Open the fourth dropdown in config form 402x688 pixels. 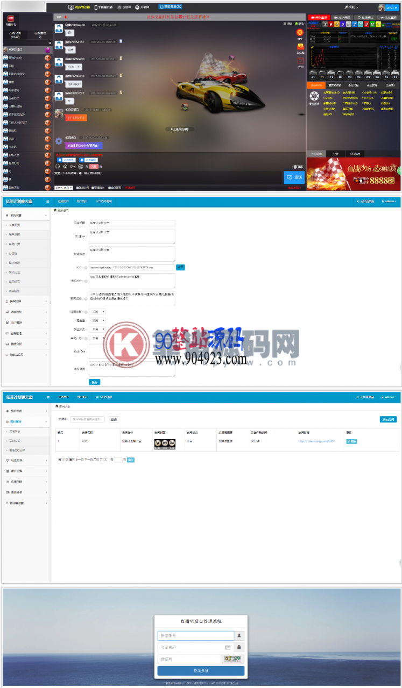pos(97,338)
